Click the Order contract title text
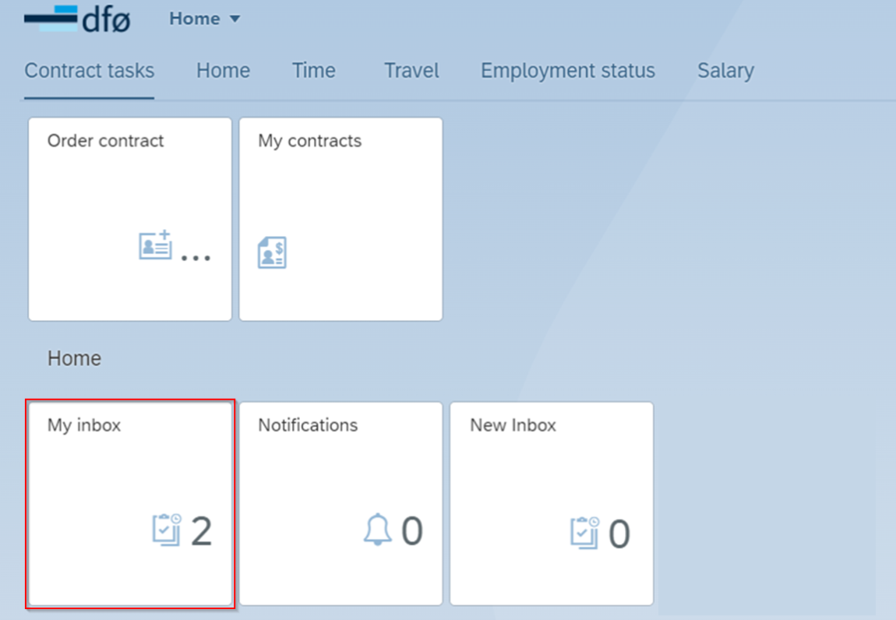This screenshot has width=896, height=620. tap(106, 140)
